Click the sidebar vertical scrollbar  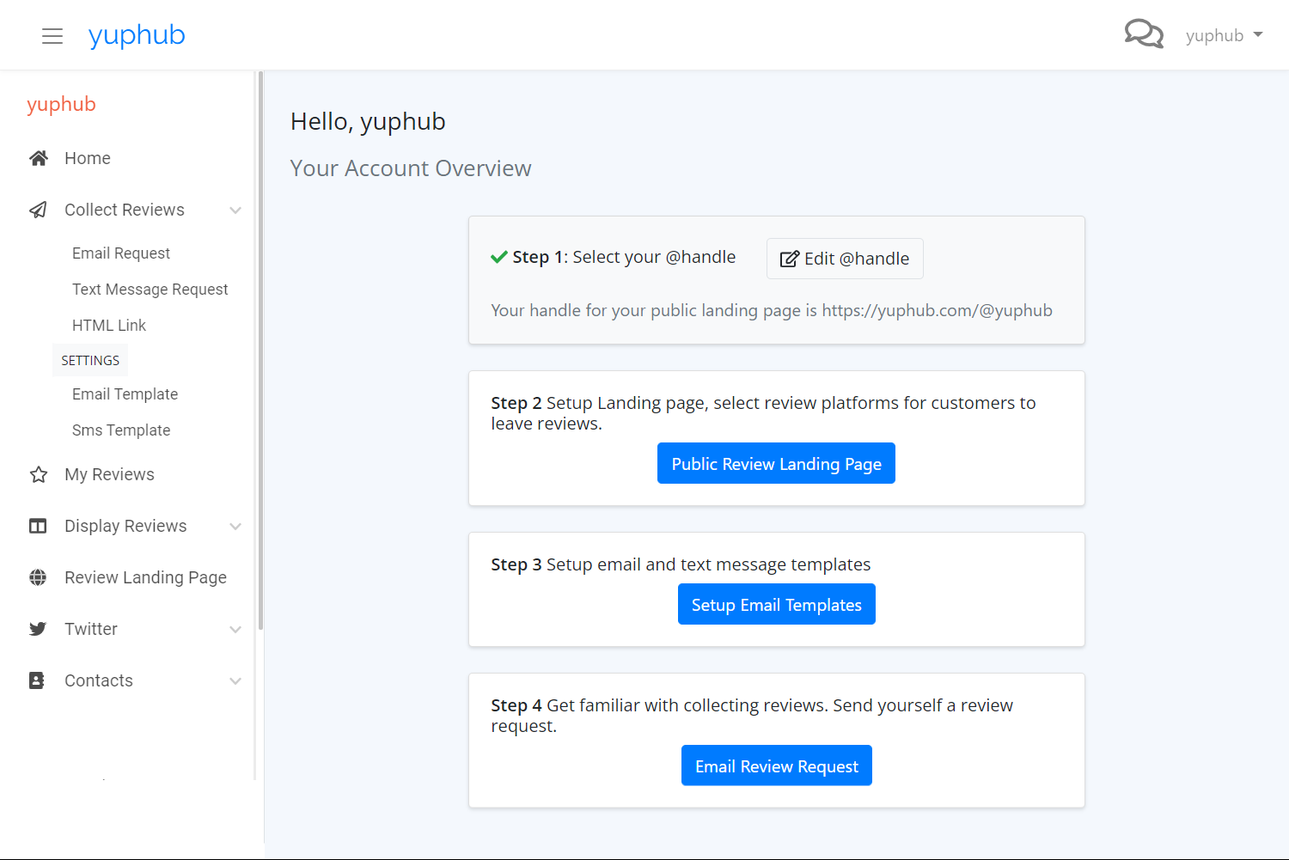(x=260, y=352)
